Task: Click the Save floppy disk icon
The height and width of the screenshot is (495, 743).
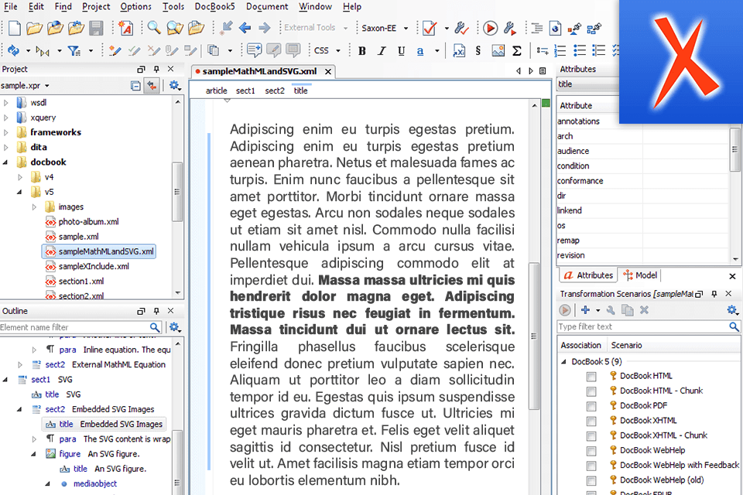Action: 96,29
